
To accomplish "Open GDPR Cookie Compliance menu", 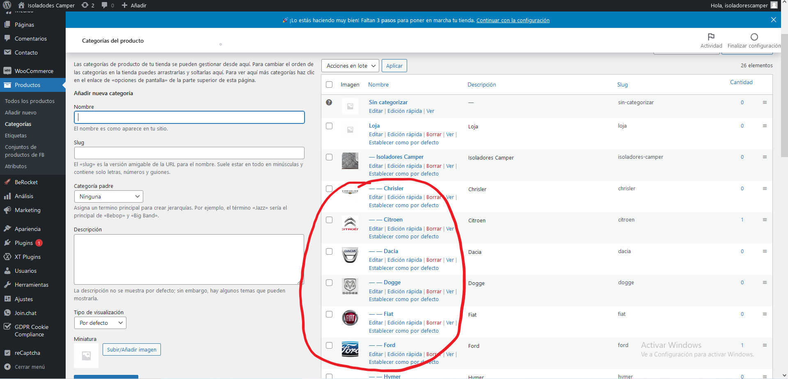I will tap(33, 331).
